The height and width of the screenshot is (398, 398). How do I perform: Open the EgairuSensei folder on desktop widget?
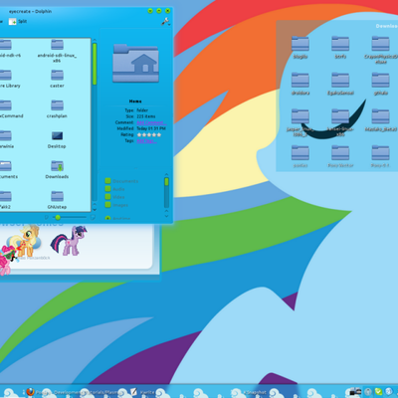[340, 84]
